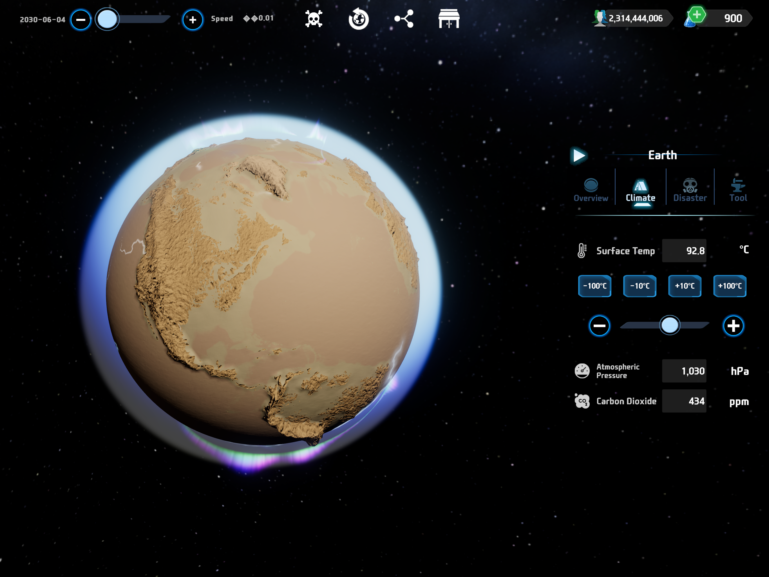Click the hPa unit label
Screen dimensions: 769x577
pyautogui.click(x=739, y=371)
